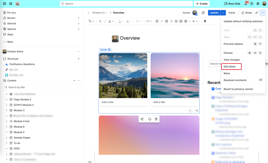Open the comments icon beside avatar
This screenshot has height=163, width=268.
tap(203, 13)
